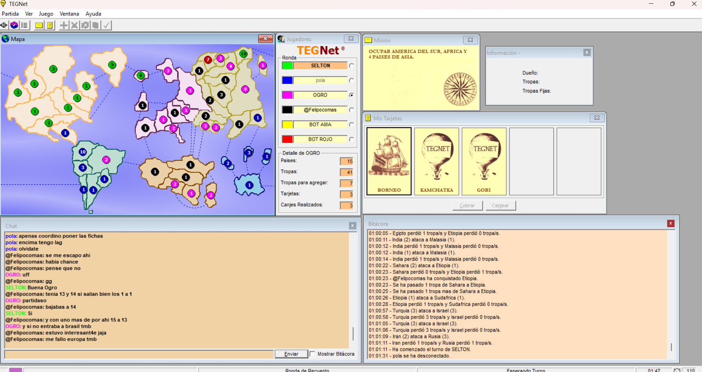This screenshot has width=702, height=372.
Task: Open the Juego menu
Action: point(46,14)
